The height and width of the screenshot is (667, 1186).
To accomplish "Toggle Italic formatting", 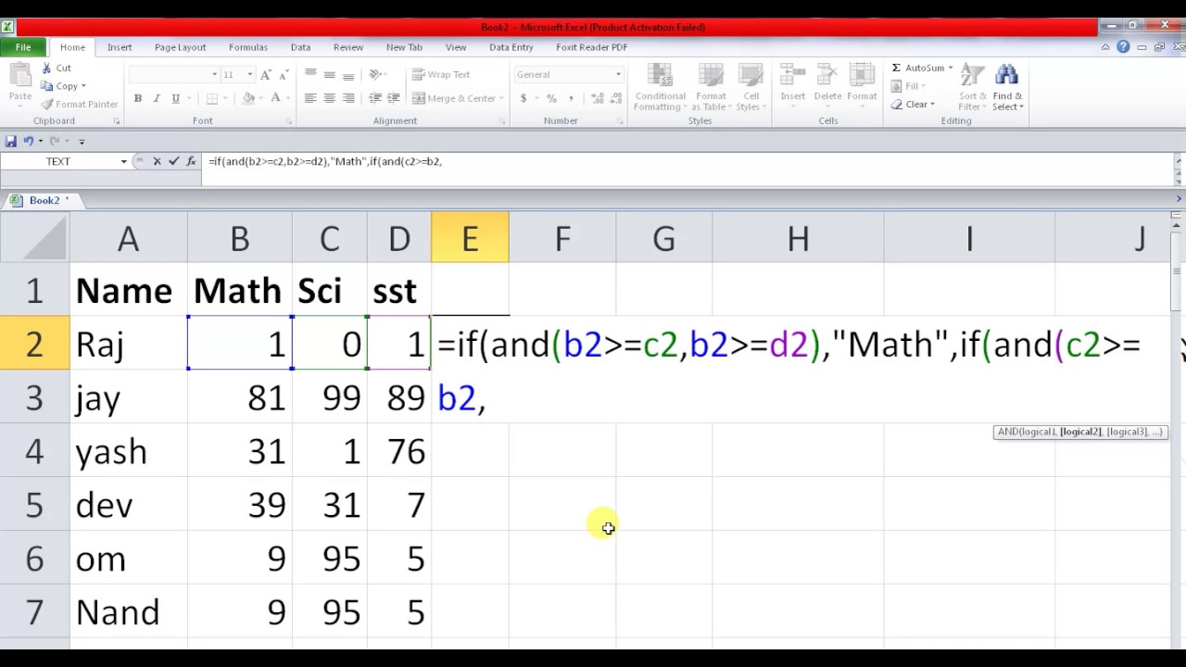I will click(x=157, y=98).
